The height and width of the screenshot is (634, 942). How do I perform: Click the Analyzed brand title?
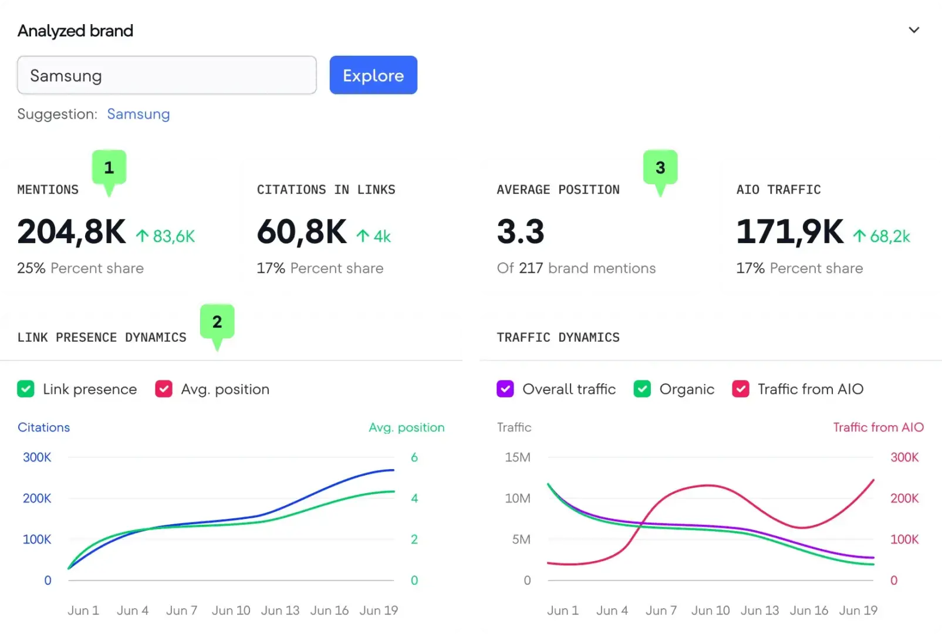76,31
